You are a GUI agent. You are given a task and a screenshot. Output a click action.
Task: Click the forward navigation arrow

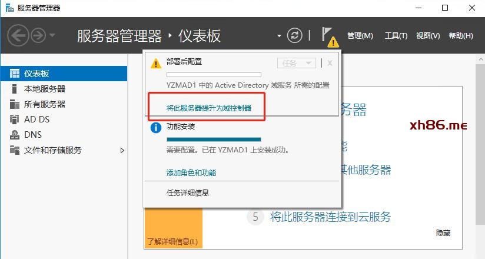pyautogui.click(x=38, y=35)
